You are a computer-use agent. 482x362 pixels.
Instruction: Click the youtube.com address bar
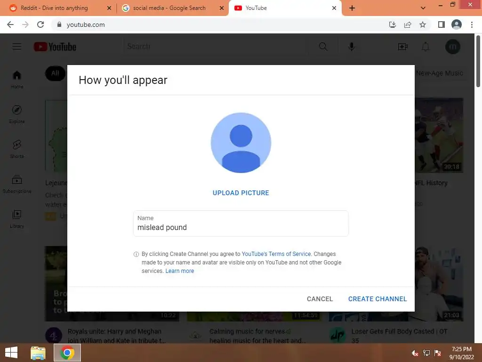[215, 25]
